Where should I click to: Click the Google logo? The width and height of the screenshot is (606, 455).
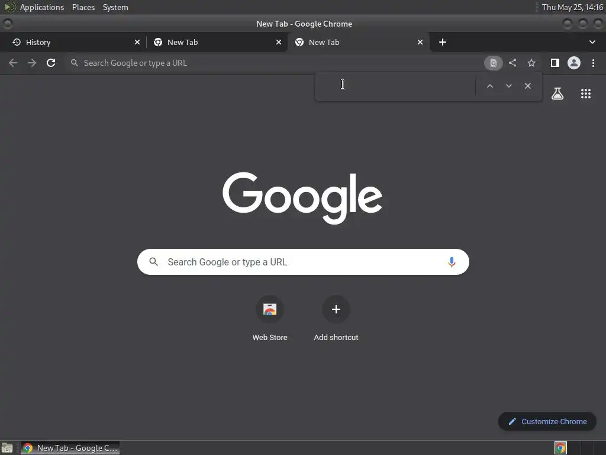click(x=302, y=198)
